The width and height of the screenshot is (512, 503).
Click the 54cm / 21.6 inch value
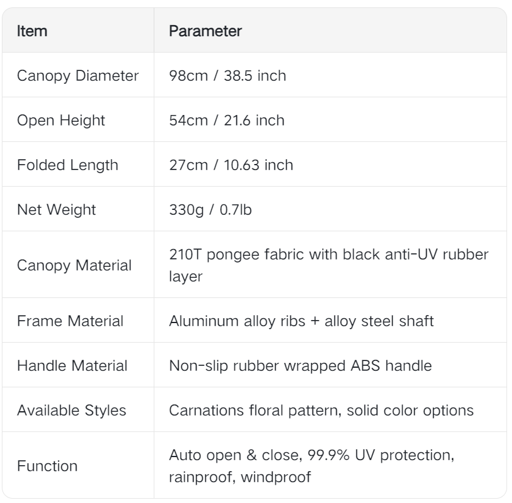[227, 121]
